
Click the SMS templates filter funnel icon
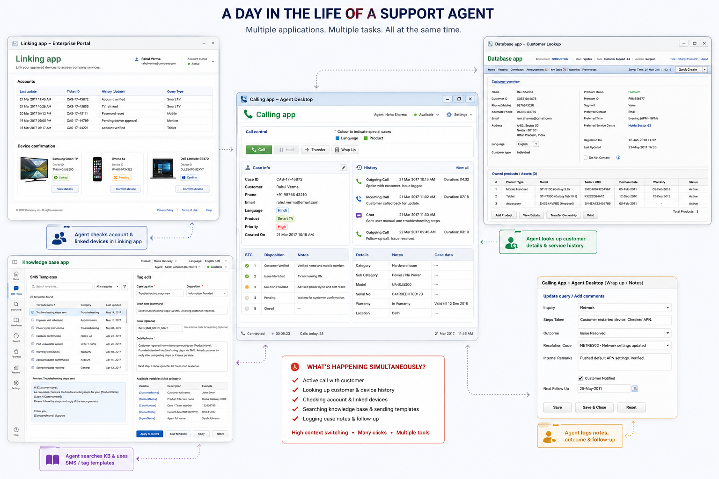(x=125, y=287)
